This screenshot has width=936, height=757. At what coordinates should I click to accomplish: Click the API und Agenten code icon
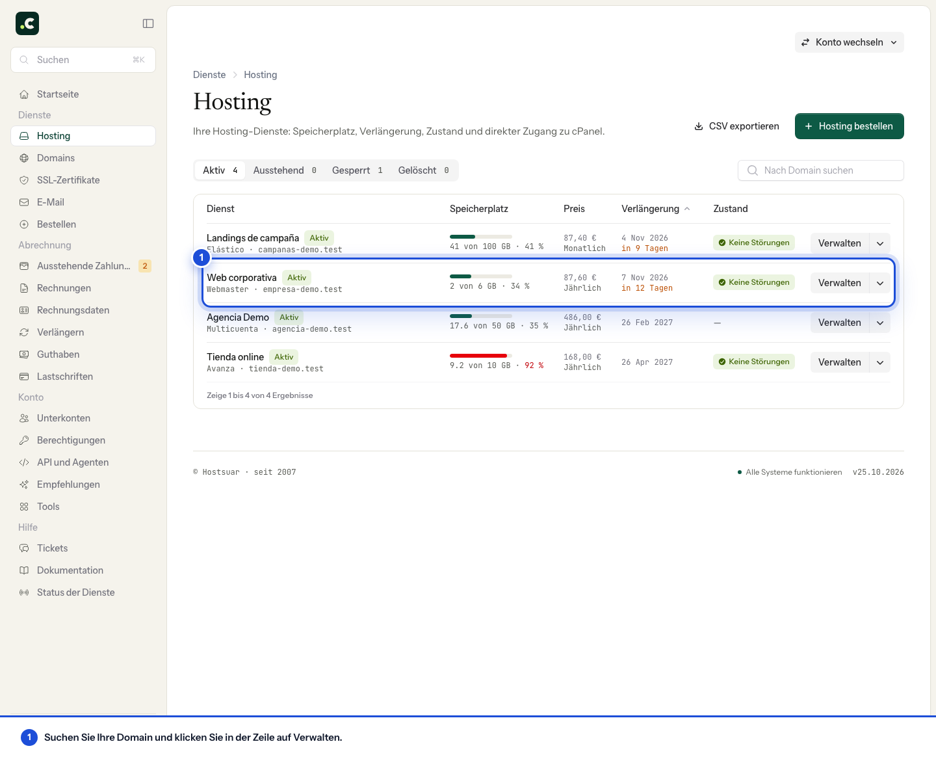[x=24, y=462]
